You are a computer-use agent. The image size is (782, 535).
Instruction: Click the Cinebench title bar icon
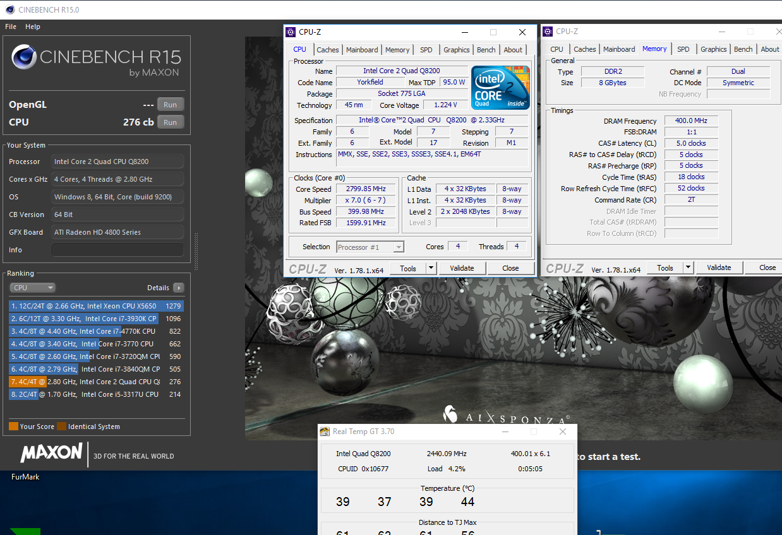tap(9, 9)
